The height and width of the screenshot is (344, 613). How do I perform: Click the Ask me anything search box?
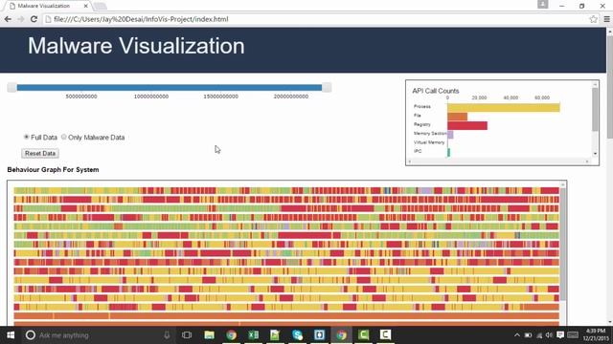tap(98, 335)
